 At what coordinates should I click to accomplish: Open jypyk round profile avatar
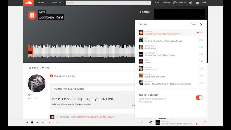[x=36, y=83]
